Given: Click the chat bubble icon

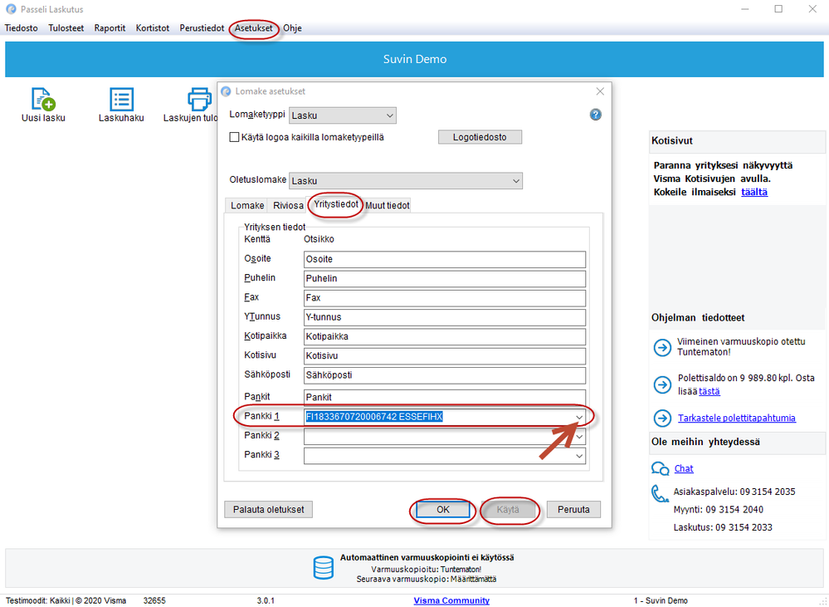Looking at the screenshot, I should click(x=660, y=468).
